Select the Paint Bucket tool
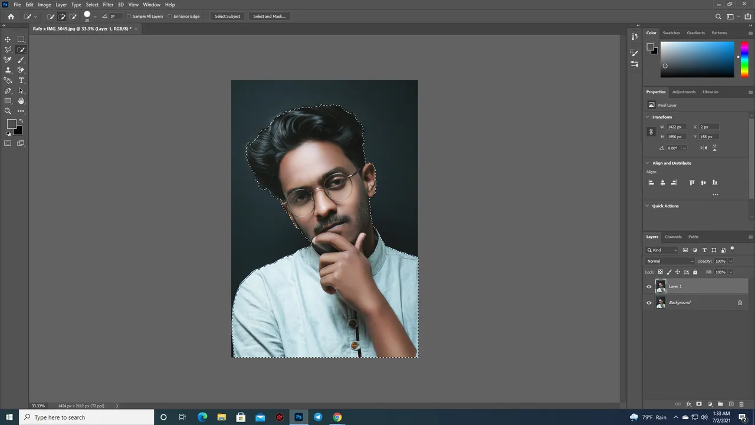The width and height of the screenshot is (755, 425). [x=8, y=80]
